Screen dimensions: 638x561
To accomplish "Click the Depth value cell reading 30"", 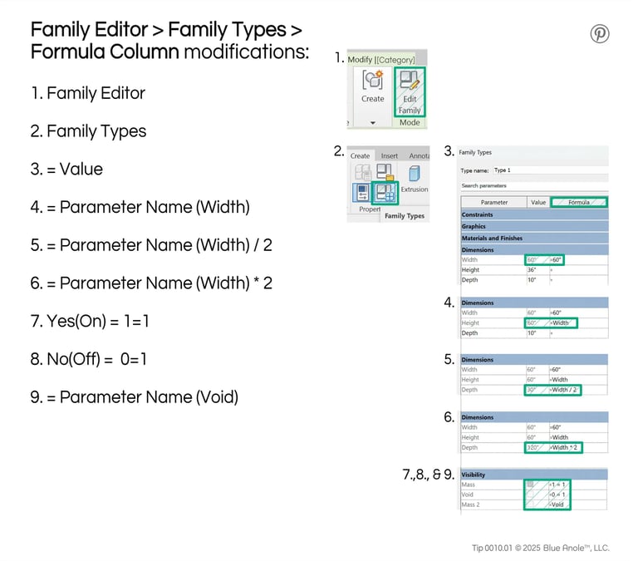I will (x=537, y=390).
